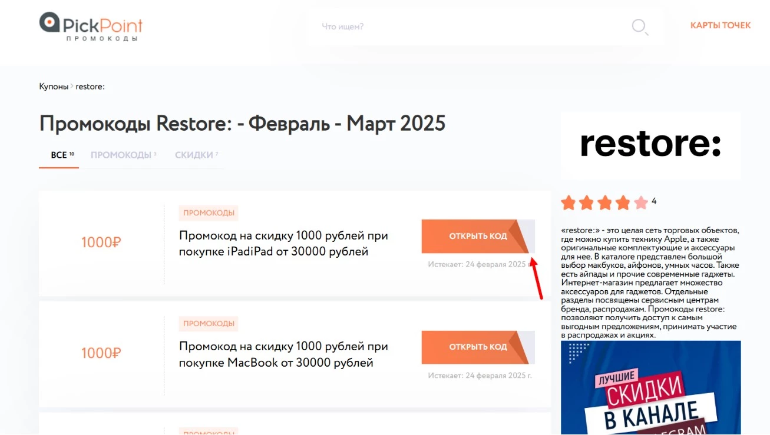Rate the store with the first star
Screen dimensions: 770x435
pyautogui.click(x=569, y=203)
